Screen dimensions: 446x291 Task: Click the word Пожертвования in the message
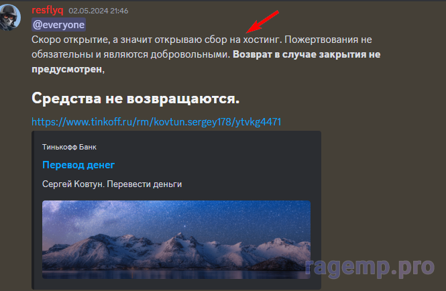[321, 40]
